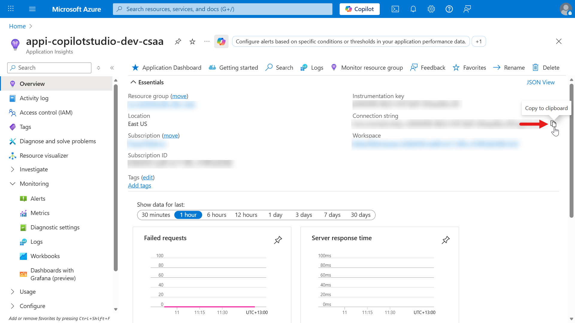Pin the Server response time chart
This screenshot has width=575, height=323.
pyautogui.click(x=446, y=240)
